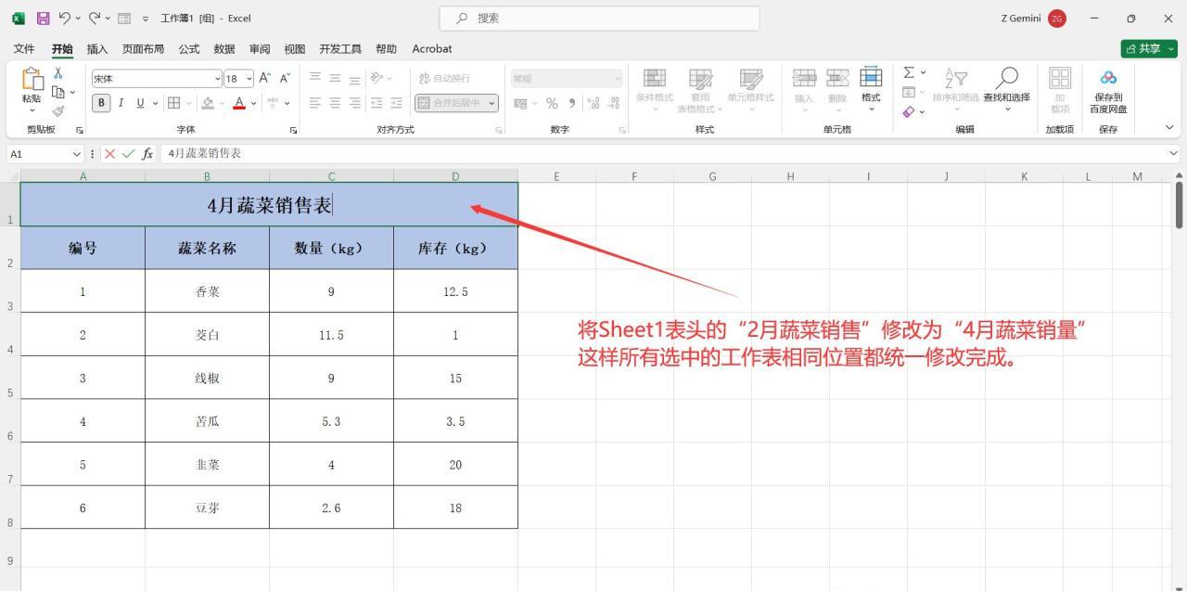Viewport: 1187px width, 591px height.
Task: Toggle Italic formatting
Action: click(x=121, y=103)
